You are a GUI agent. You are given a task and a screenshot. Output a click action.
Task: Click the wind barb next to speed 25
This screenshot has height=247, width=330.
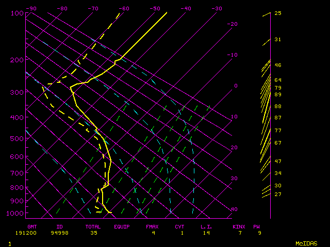pyautogui.click(x=266, y=15)
